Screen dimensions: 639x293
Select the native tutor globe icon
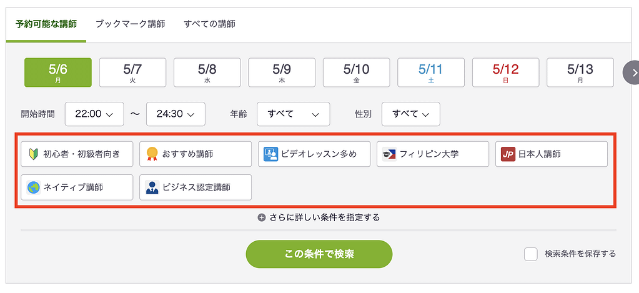(x=34, y=187)
